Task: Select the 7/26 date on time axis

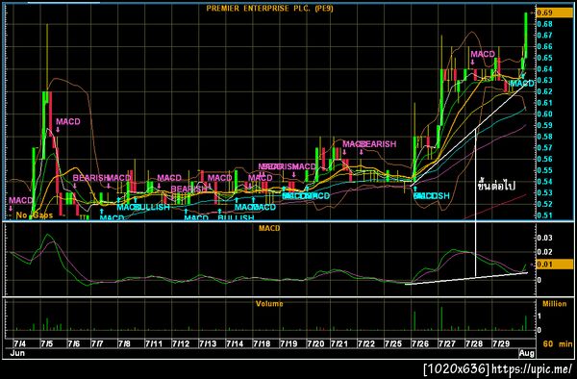Action: [x=420, y=344]
